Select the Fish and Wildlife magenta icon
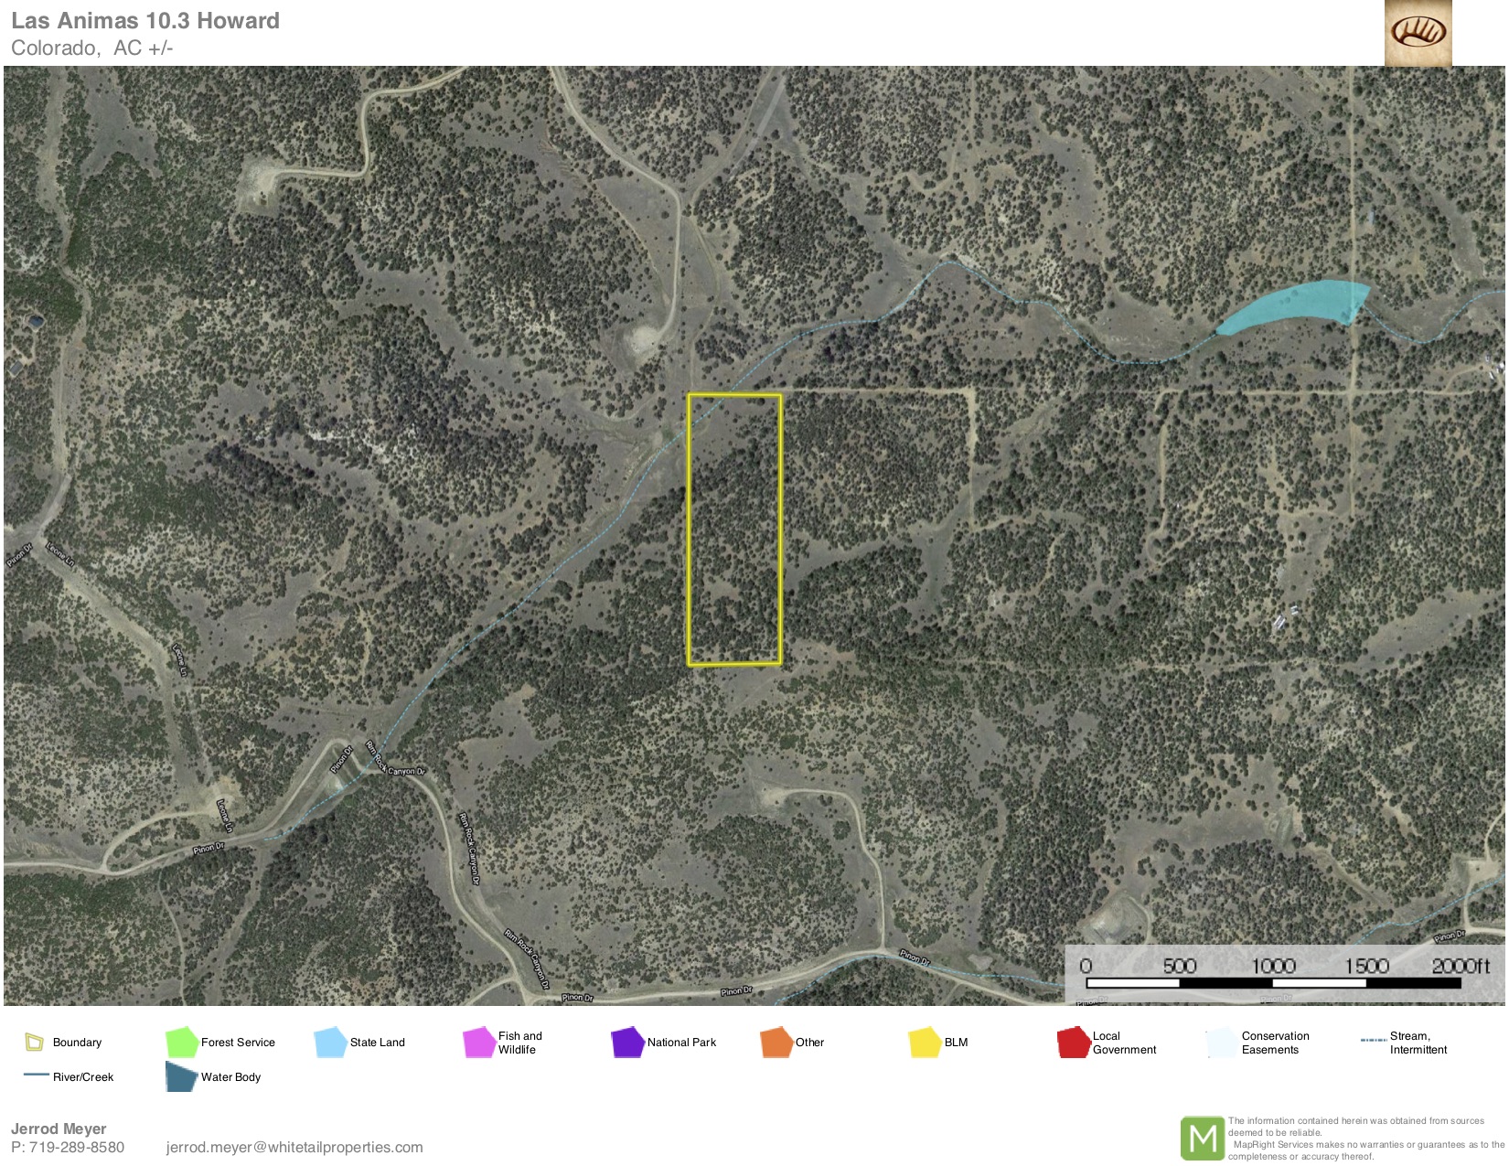Viewport: 1509px width, 1166px height. [478, 1042]
